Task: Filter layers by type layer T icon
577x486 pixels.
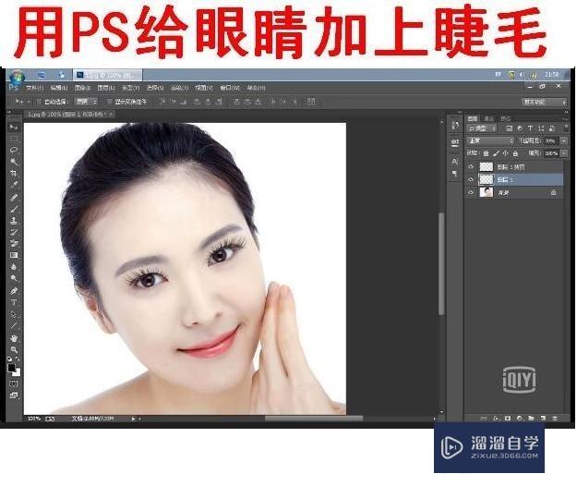Action: click(x=530, y=128)
